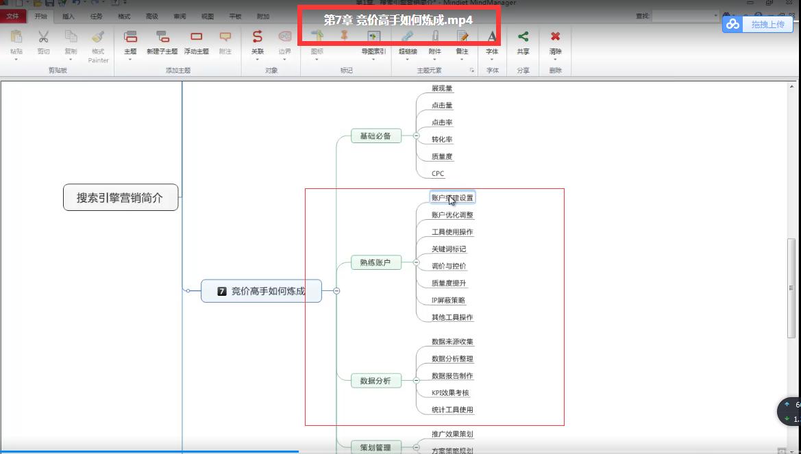Screen dimensions: 801x454
Task: Select the Format Painter brush icon
Action: (x=97, y=37)
